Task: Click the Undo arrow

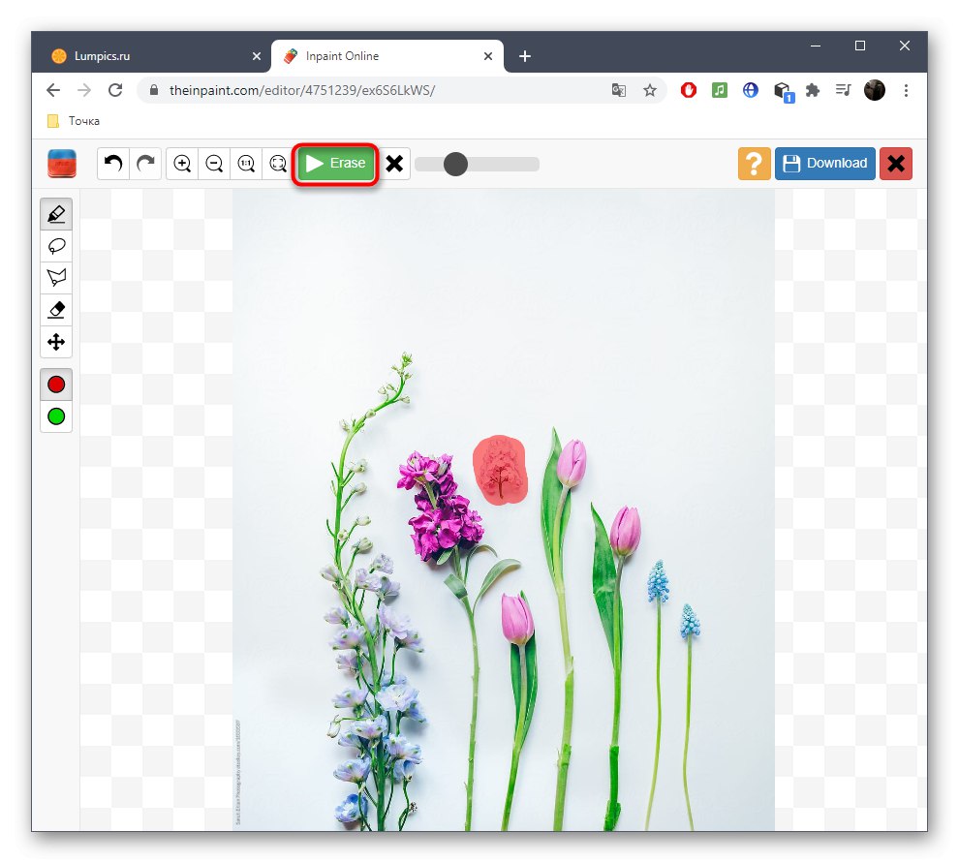Action: (x=111, y=164)
